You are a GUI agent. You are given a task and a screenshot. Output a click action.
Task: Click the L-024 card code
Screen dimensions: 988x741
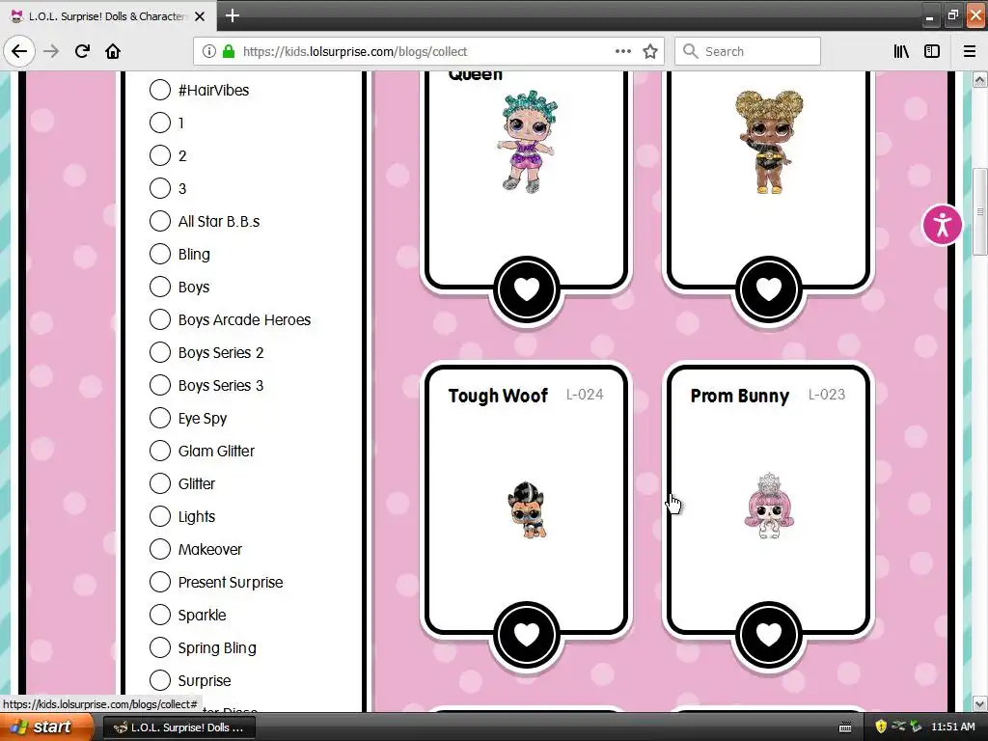[585, 395]
